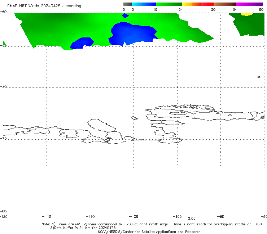Click the latitude label '-80'
The image size is (267, 234).
(3, 211)
